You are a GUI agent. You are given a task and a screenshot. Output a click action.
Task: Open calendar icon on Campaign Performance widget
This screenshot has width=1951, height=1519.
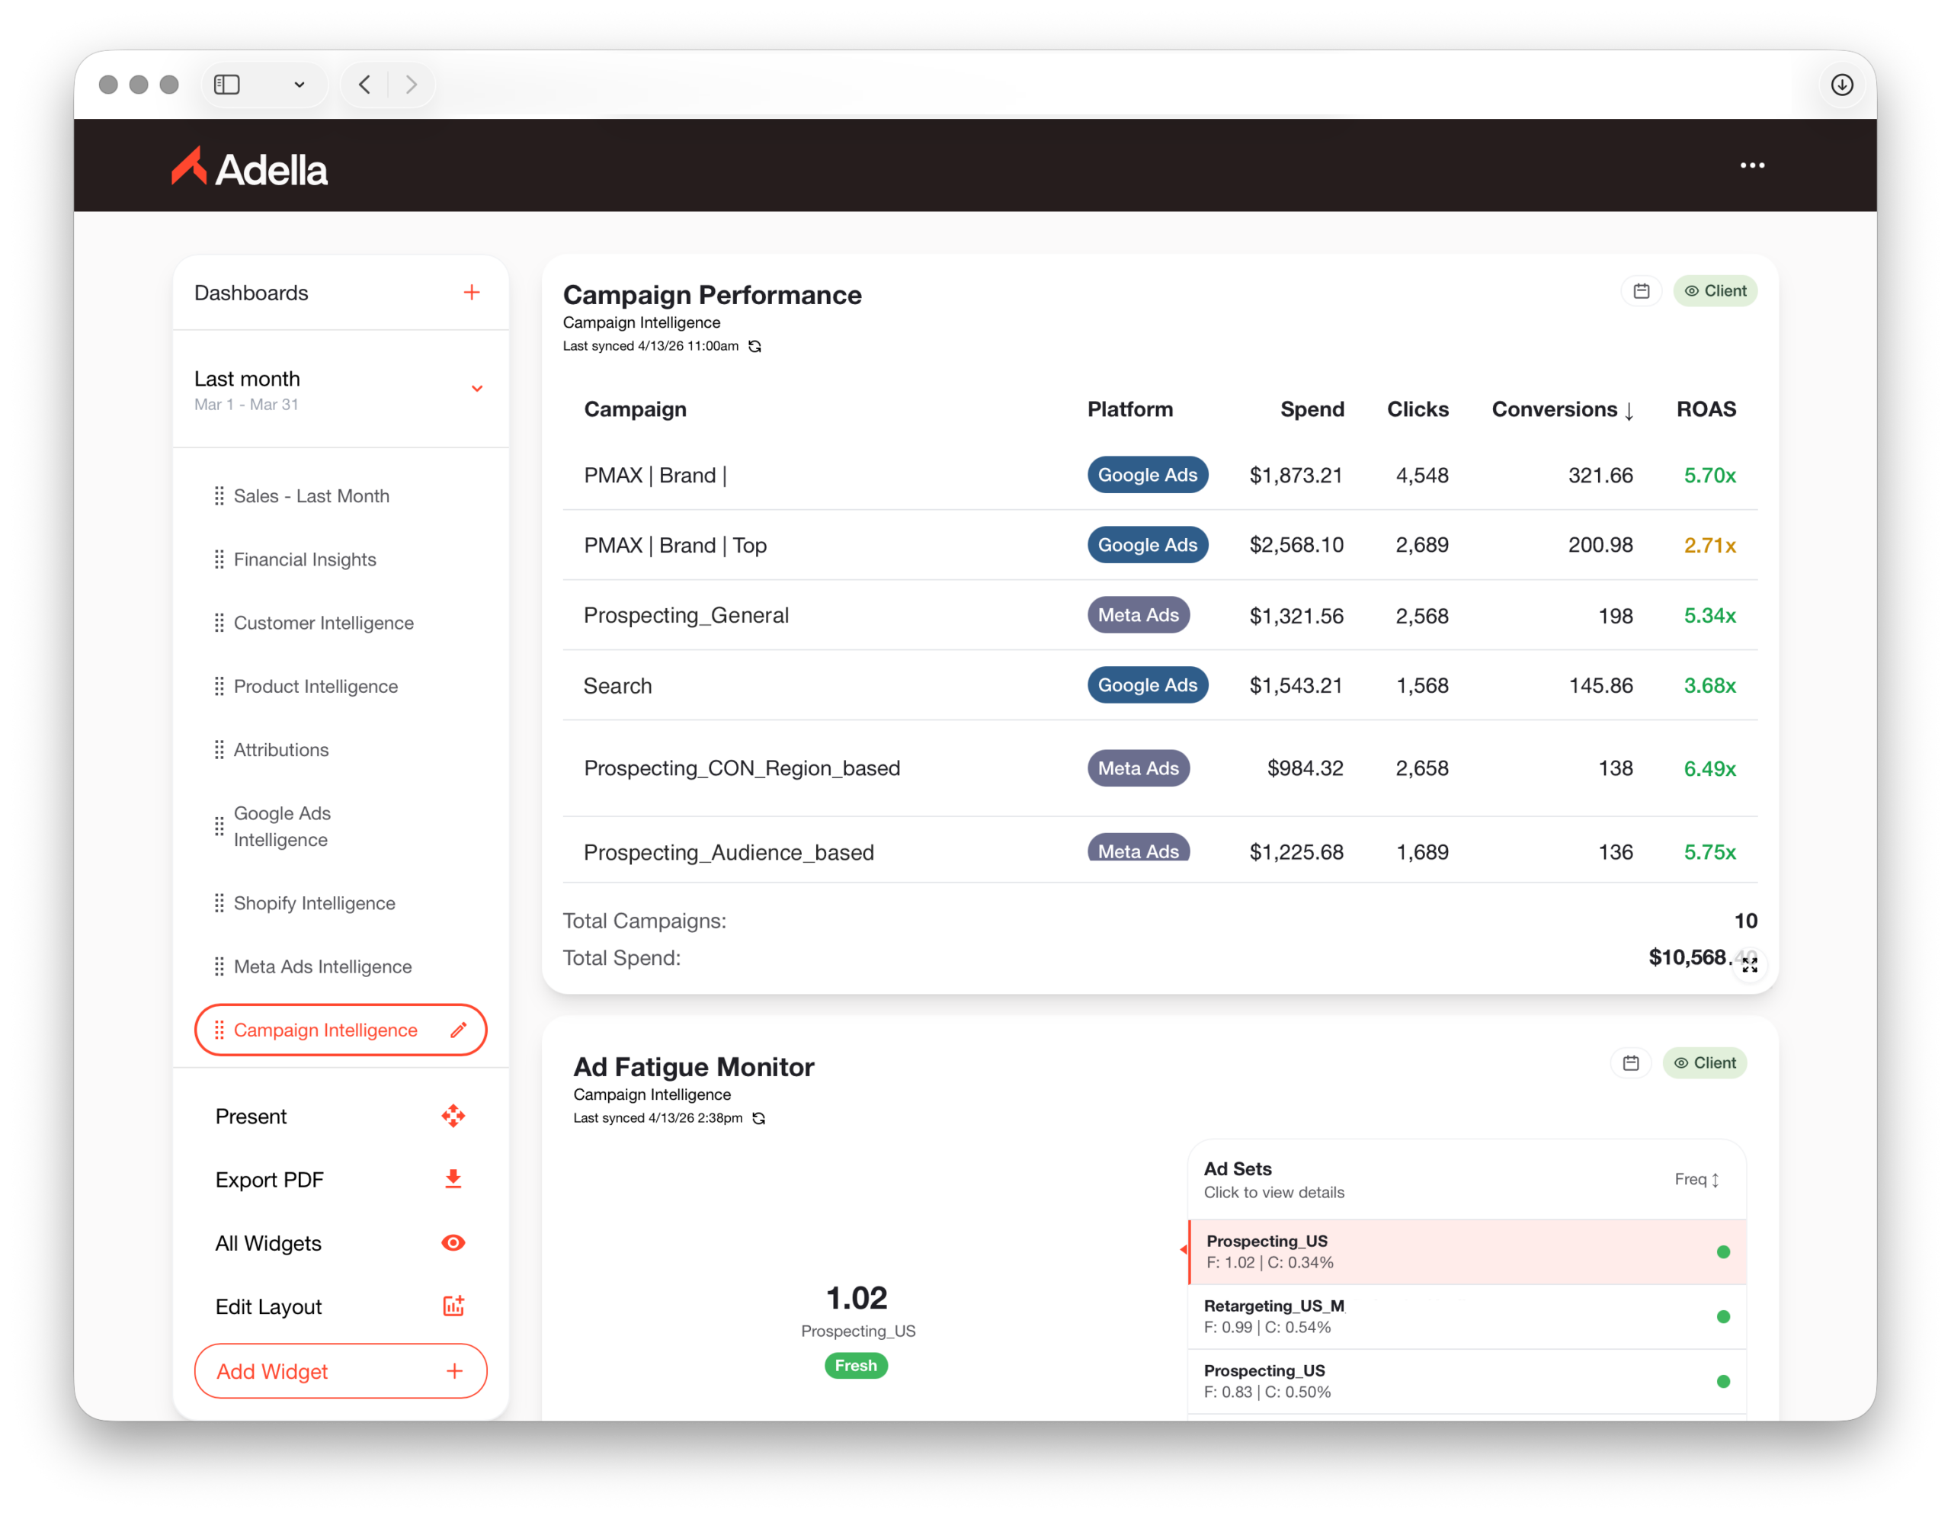point(1641,291)
